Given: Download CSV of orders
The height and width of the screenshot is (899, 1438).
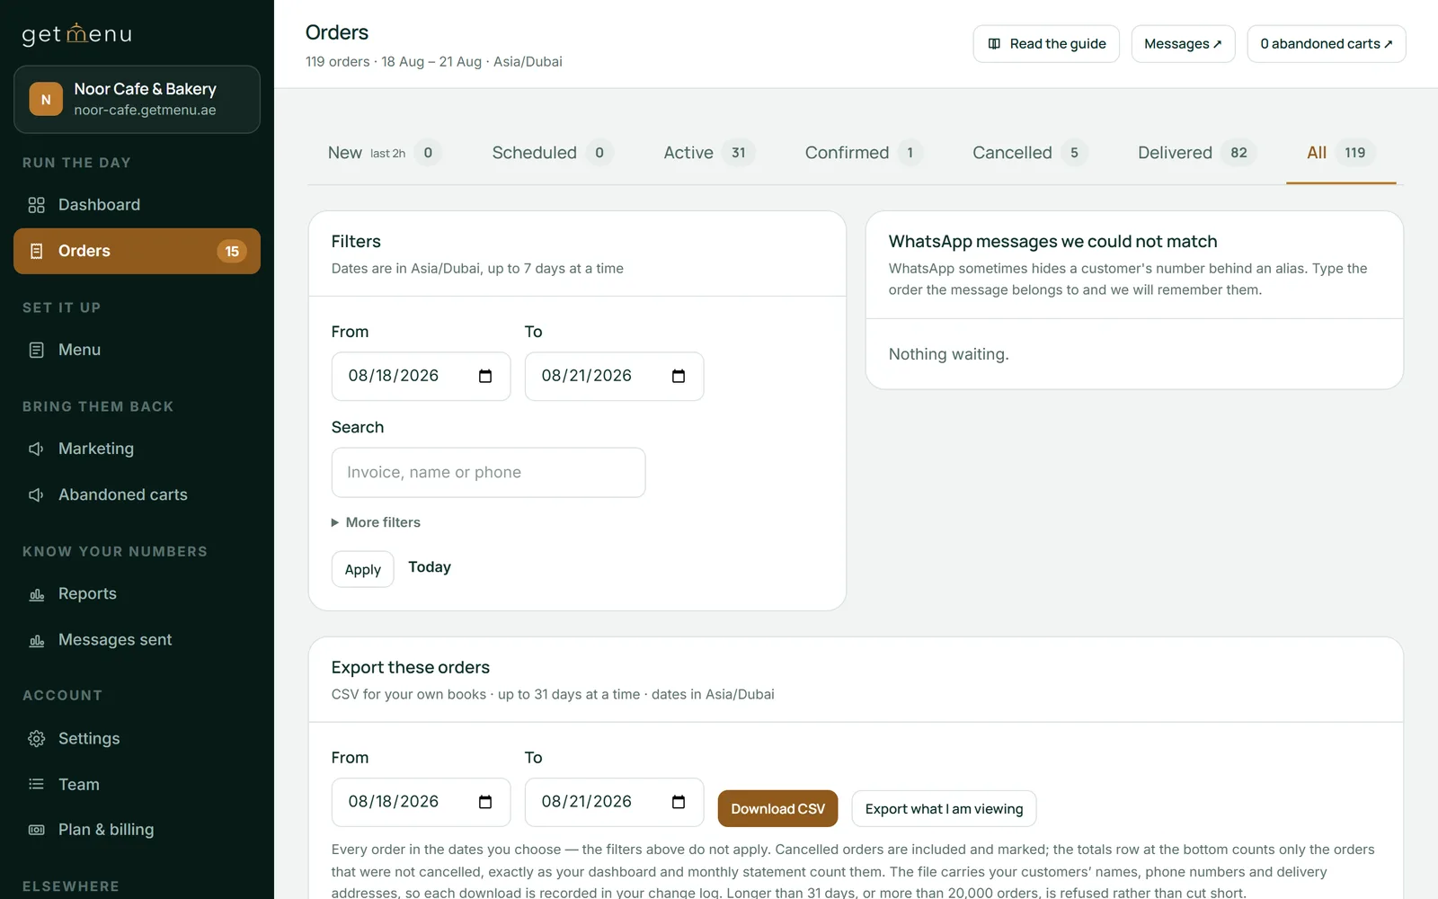Looking at the screenshot, I should pos(777,808).
